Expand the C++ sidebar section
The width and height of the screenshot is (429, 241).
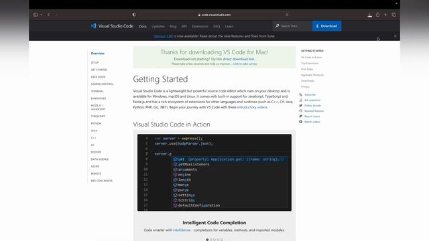[94, 138]
